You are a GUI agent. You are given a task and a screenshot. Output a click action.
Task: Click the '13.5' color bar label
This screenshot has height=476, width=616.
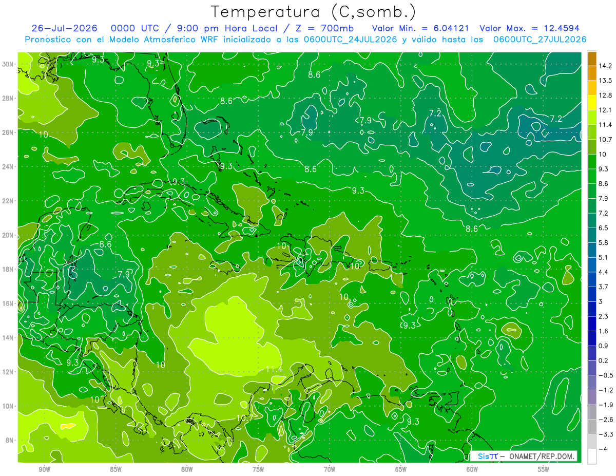pos(605,81)
